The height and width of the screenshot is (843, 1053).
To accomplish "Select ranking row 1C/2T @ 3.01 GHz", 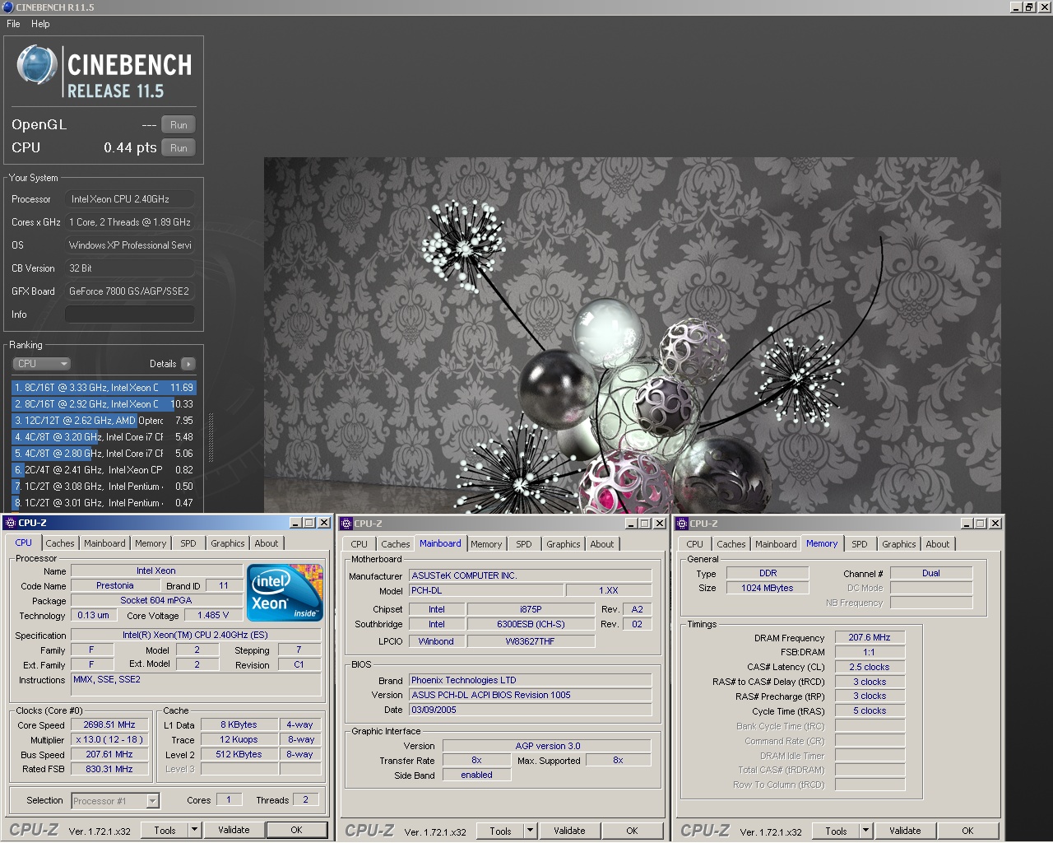I will [104, 503].
